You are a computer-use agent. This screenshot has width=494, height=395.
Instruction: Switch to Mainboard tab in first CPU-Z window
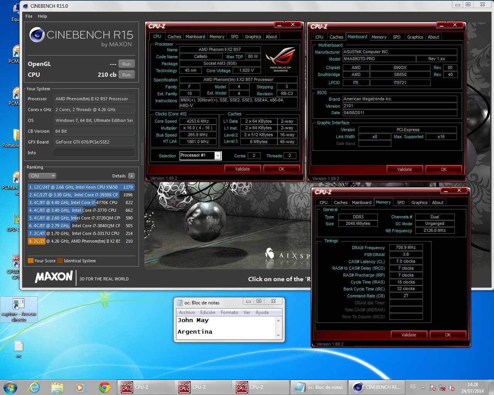(195, 37)
